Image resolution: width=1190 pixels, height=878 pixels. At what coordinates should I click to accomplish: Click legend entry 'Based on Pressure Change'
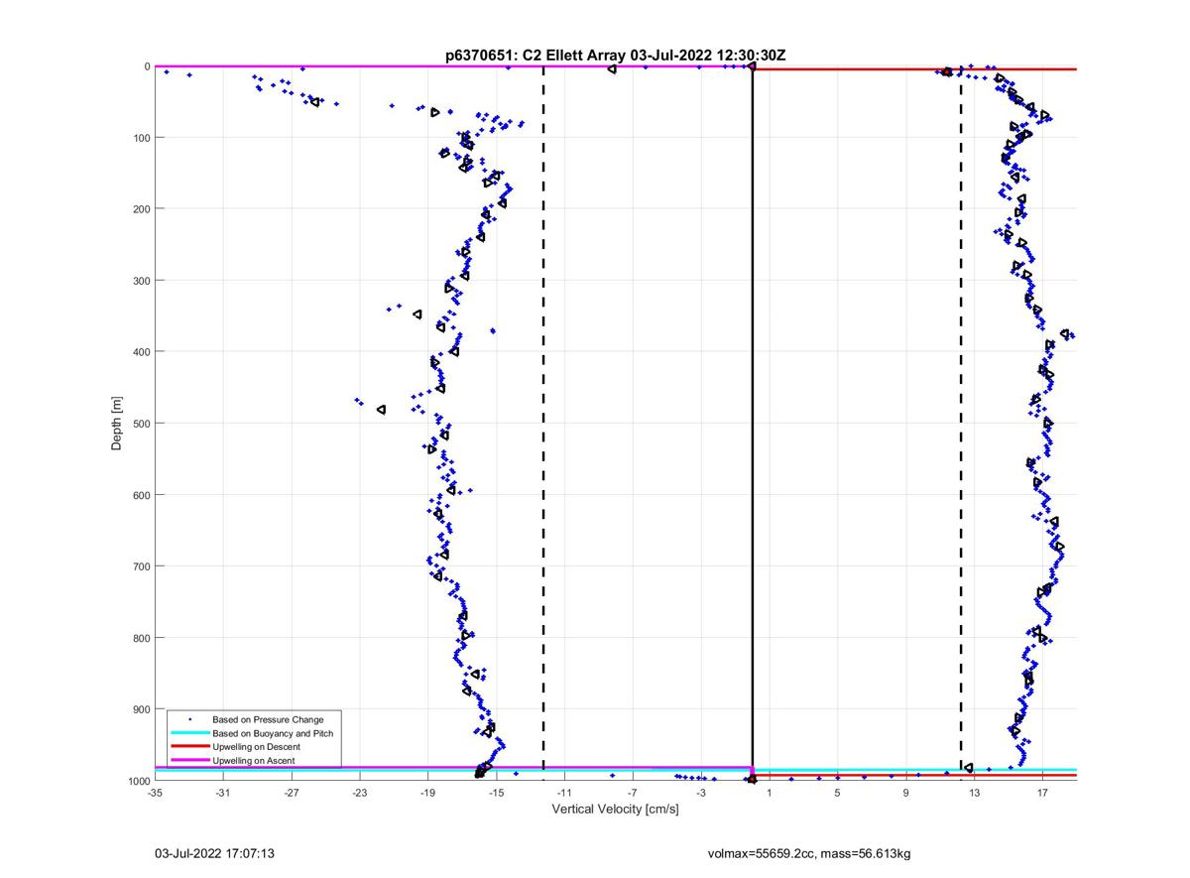pyautogui.click(x=268, y=719)
